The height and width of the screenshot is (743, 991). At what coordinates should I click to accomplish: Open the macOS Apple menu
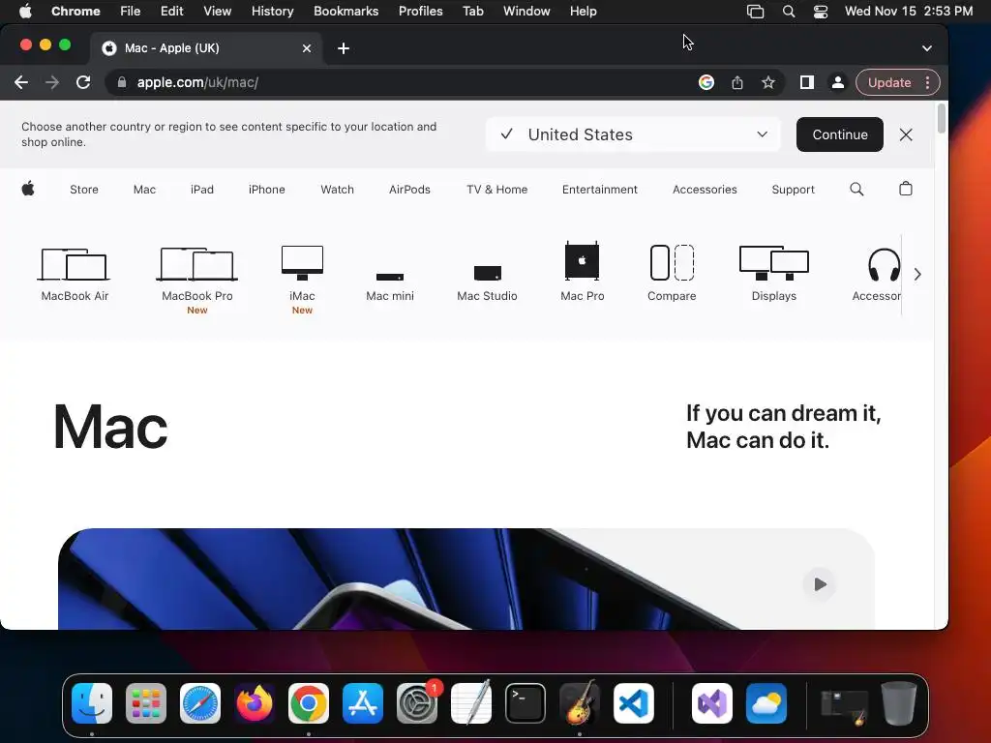coord(25,11)
